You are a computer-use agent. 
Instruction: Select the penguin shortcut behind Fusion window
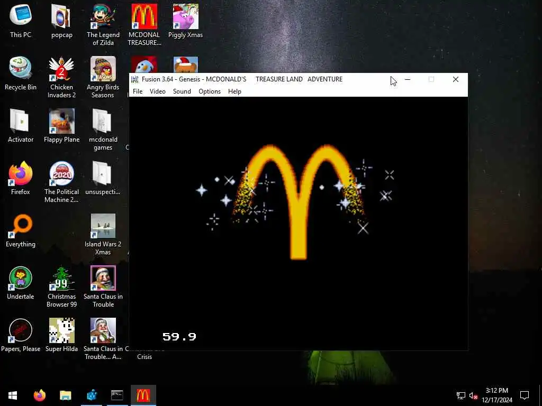coord(144,64)
